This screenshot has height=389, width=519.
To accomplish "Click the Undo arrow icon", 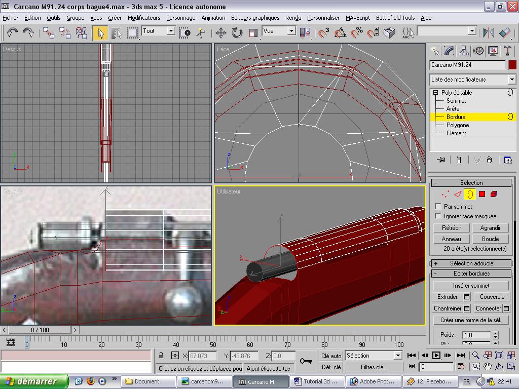I will pos(12,32).
